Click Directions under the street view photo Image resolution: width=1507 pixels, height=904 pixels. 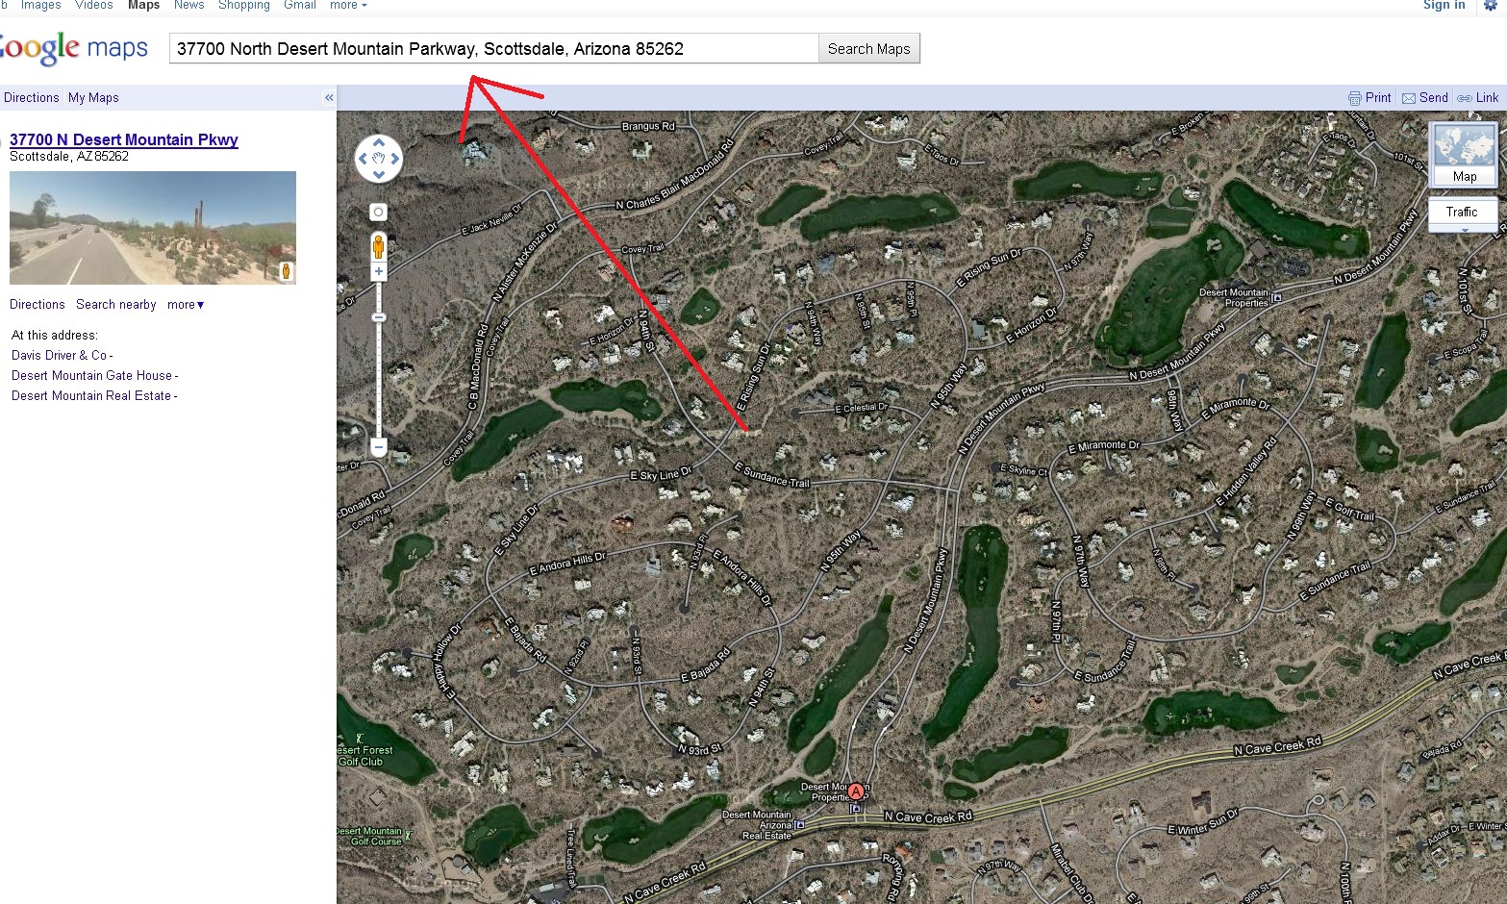[38, 305]
